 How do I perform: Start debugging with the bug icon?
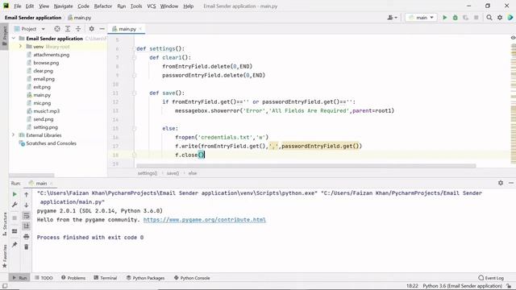[x=455, y=18]
